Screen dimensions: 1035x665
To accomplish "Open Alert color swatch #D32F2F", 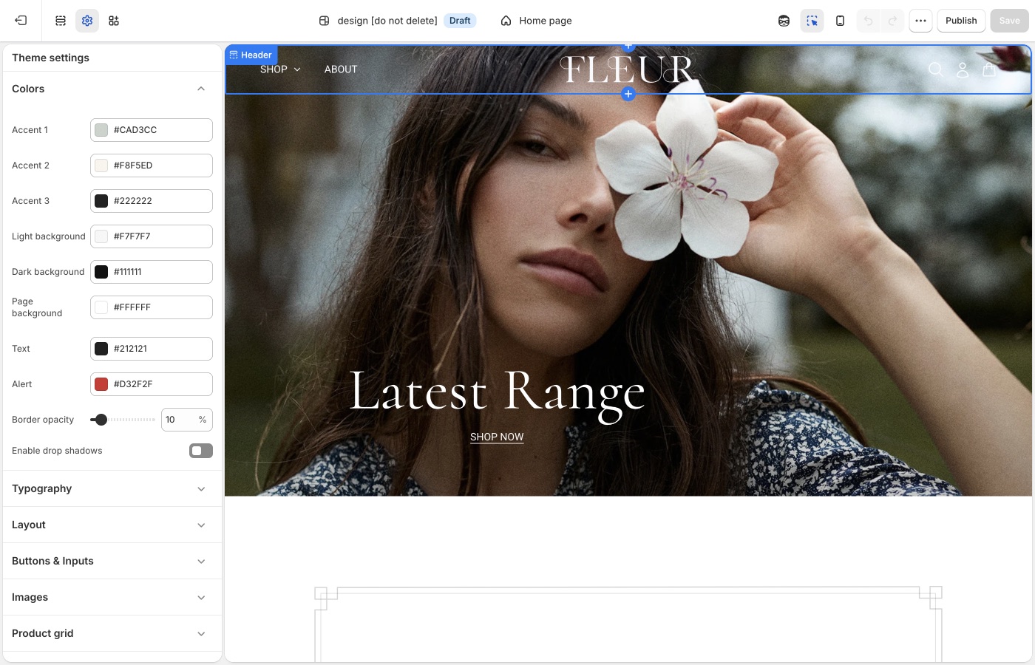I will tap(101, 384).
